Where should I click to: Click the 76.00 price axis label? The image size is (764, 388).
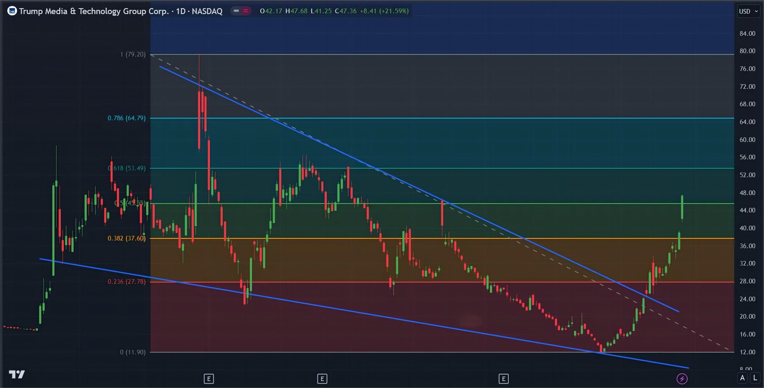tap(747, 69)
